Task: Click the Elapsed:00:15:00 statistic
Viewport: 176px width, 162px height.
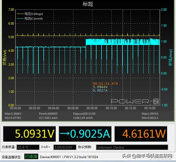Action: click(84, 114)
